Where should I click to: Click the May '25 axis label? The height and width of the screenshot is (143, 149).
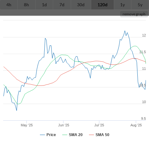[27, 125]
